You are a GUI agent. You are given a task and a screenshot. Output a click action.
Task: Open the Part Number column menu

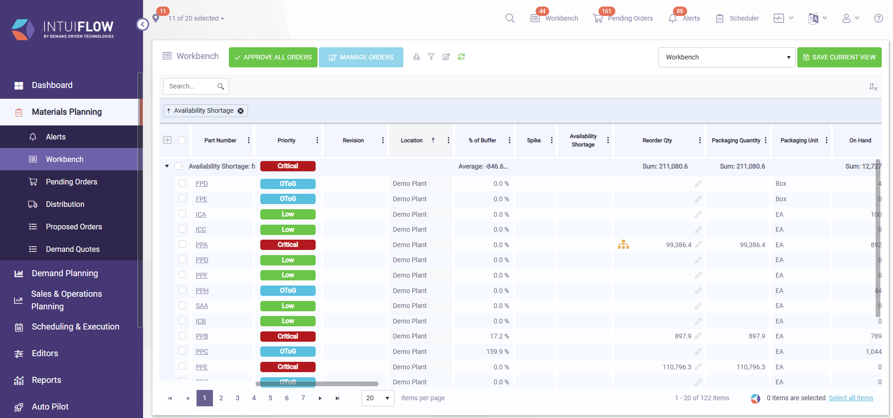click(249, 140)
